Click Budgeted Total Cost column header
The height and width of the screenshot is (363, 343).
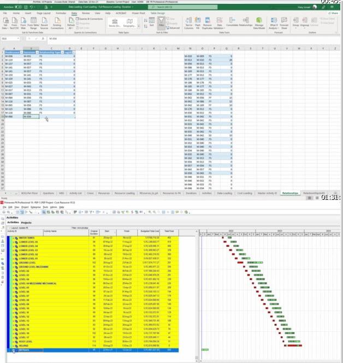coord(150,233)
